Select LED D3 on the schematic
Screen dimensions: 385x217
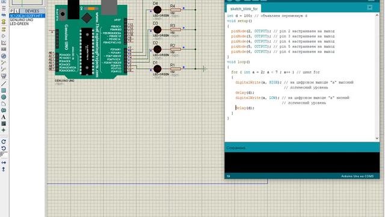[x=158, y=30]
